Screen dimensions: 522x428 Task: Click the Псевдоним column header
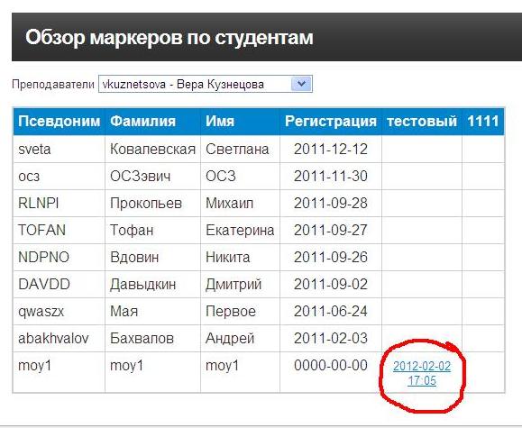pos(59,121)
